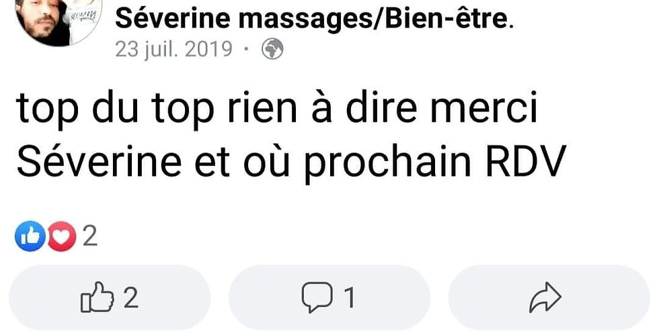Click the public globe privacy icon

tap(273, 50)
